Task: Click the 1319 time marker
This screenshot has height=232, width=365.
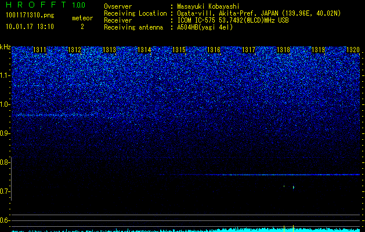Action: (x=318, y=50)
